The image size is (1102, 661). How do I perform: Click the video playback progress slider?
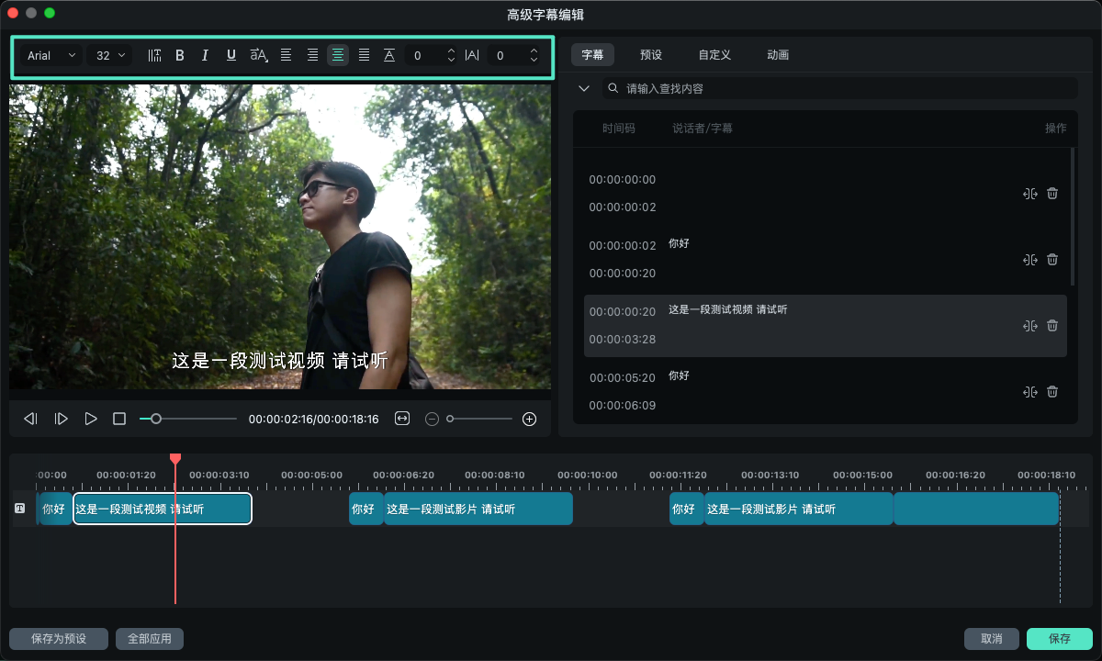point(188,419)
